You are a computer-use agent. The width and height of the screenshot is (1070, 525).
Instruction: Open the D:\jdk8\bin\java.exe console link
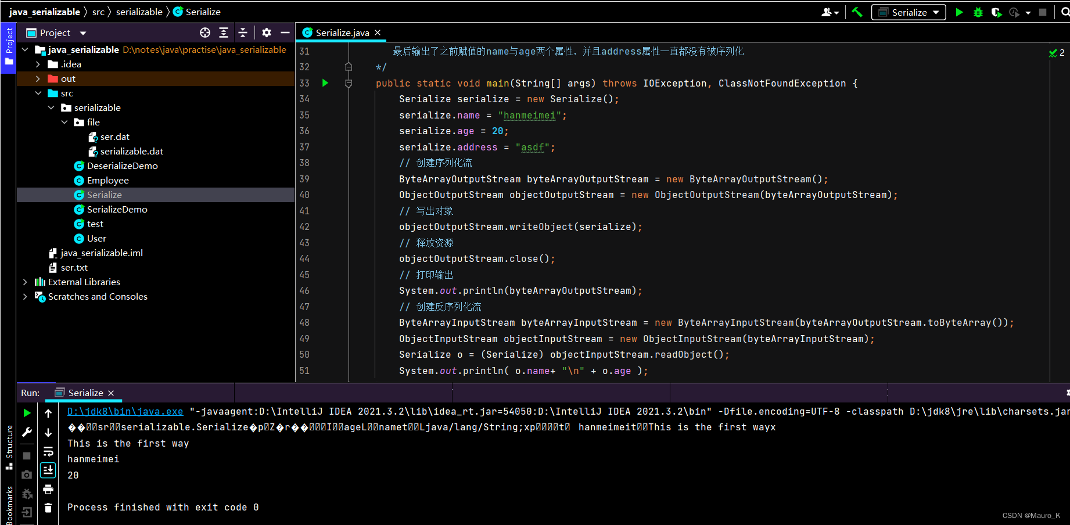pos(125,411)
